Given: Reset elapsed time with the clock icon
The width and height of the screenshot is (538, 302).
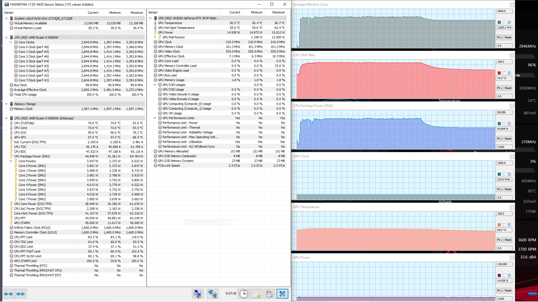Looking at the screenshot, I should click(x=244, y=294).
